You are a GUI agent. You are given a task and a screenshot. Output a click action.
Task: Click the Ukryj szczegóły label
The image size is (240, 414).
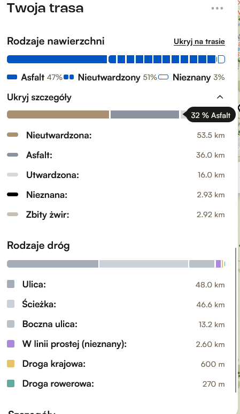point(39,98)
